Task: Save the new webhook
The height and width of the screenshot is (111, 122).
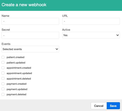Action: 113,106
